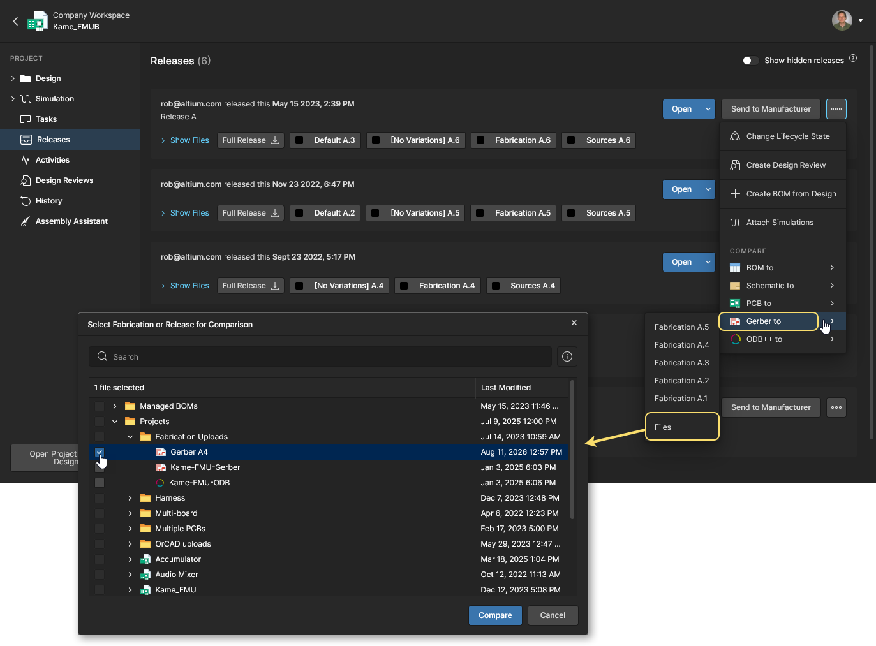Screen dimensions: 876x646
Task: Uncheck the Gerber A4 checkbox
Action: point(100,452)
